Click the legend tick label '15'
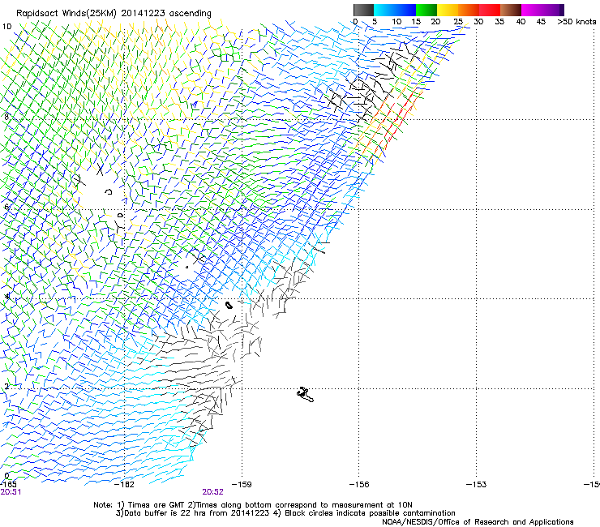 pyautogui.click(x=416, y=22)
